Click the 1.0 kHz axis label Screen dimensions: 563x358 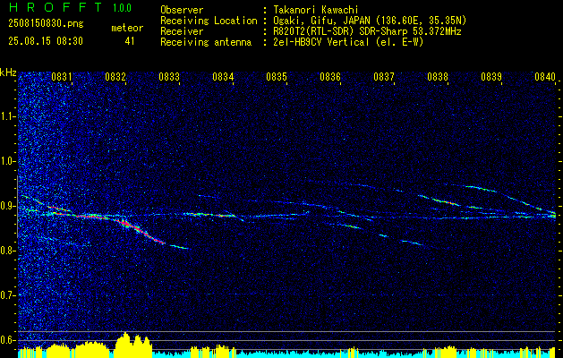8,161
